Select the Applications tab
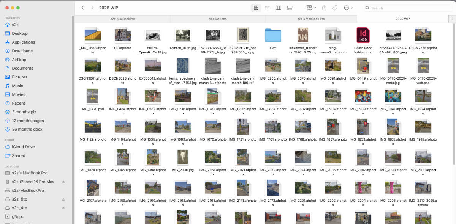Screen dimensions: 456x224 218,19
